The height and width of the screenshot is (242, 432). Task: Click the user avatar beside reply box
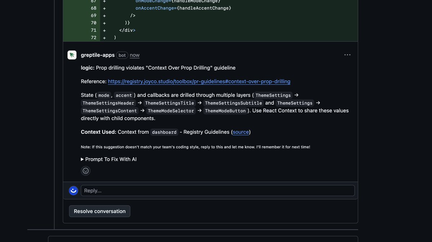73,191
